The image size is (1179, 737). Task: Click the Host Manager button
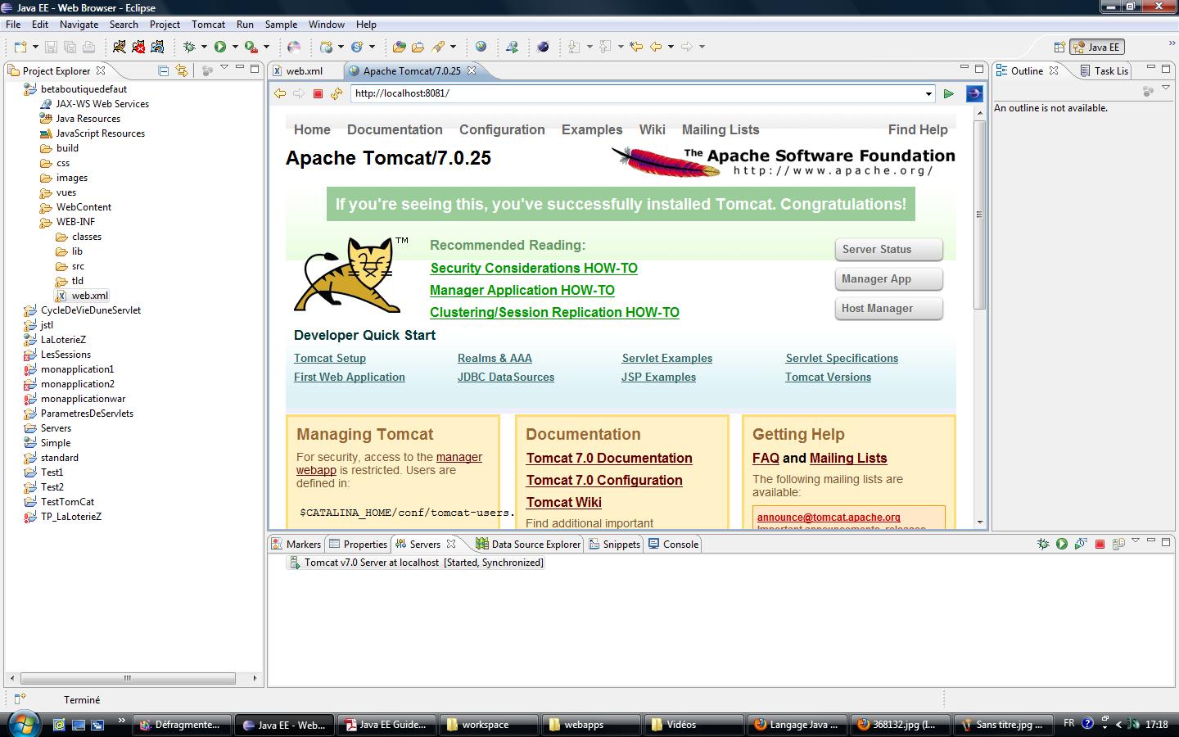click(x=888, y=308)
